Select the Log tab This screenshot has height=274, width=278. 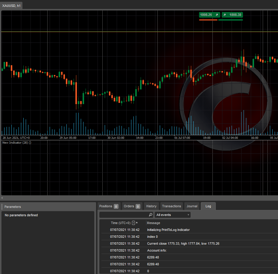(208, 206)
